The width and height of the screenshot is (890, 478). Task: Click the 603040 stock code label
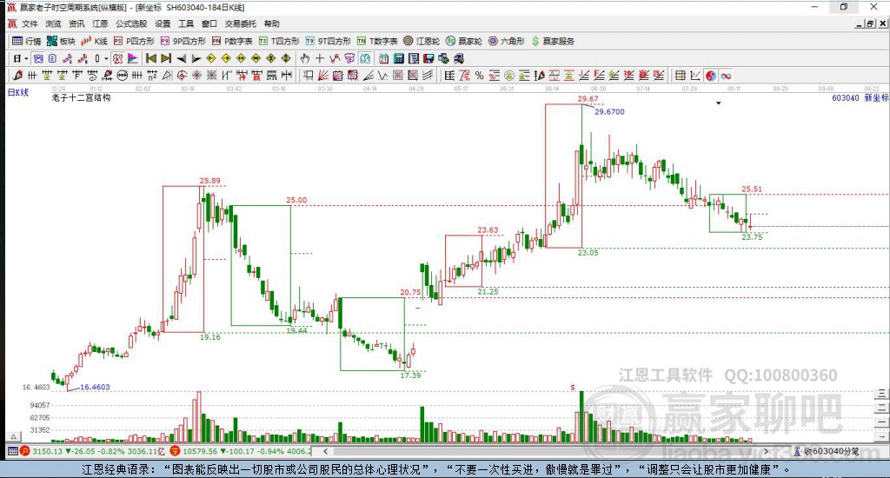coord(846,97)
